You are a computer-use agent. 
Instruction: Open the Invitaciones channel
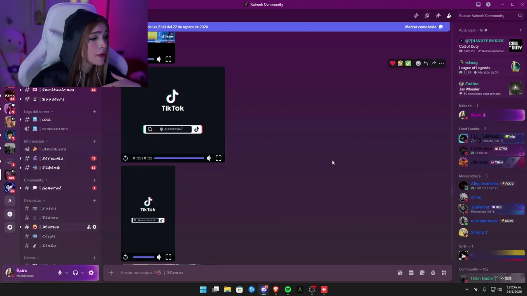click(61, 90)
